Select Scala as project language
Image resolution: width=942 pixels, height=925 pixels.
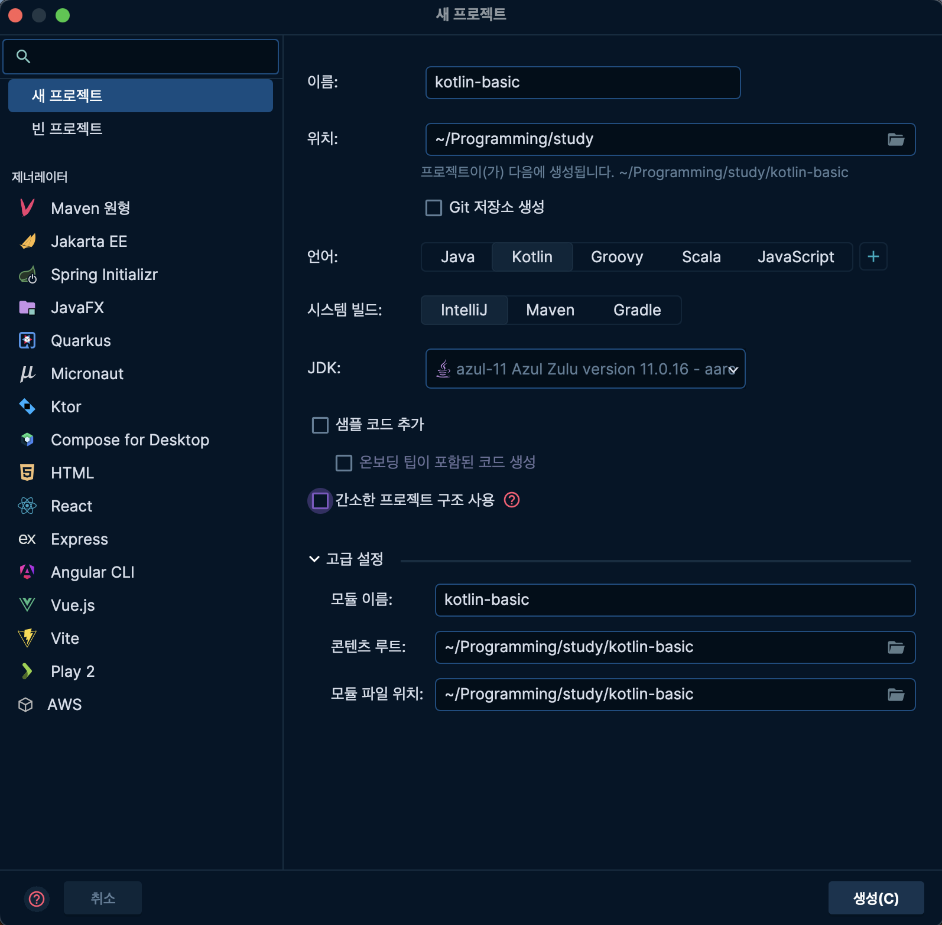701,257
